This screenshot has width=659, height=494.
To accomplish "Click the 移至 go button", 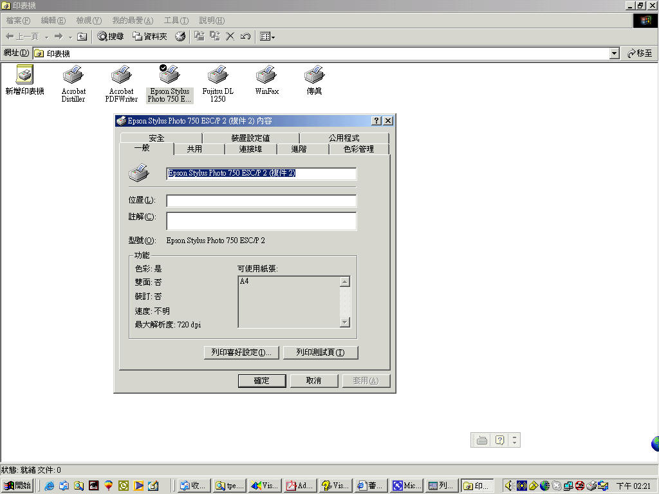I will point(640,53).
